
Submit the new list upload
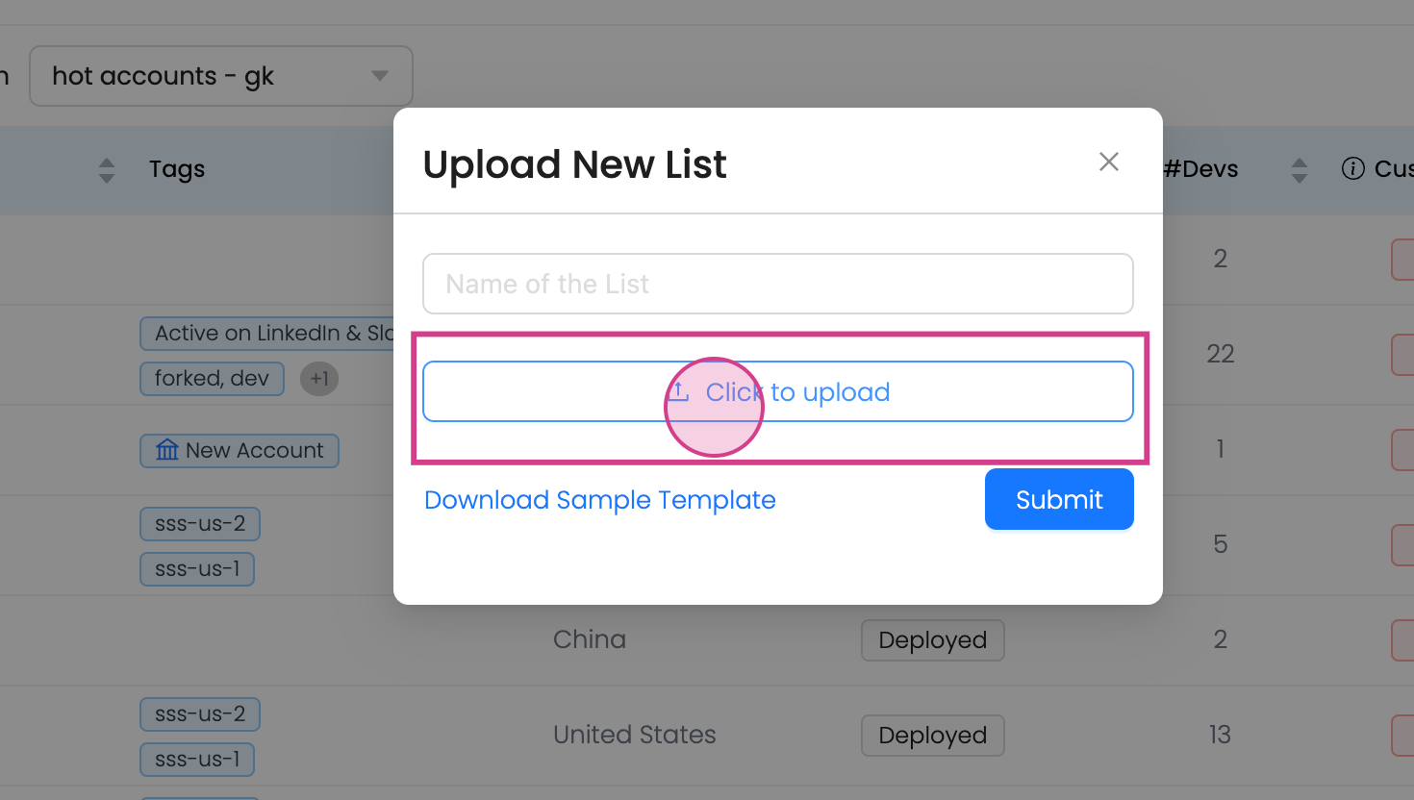1058,499
